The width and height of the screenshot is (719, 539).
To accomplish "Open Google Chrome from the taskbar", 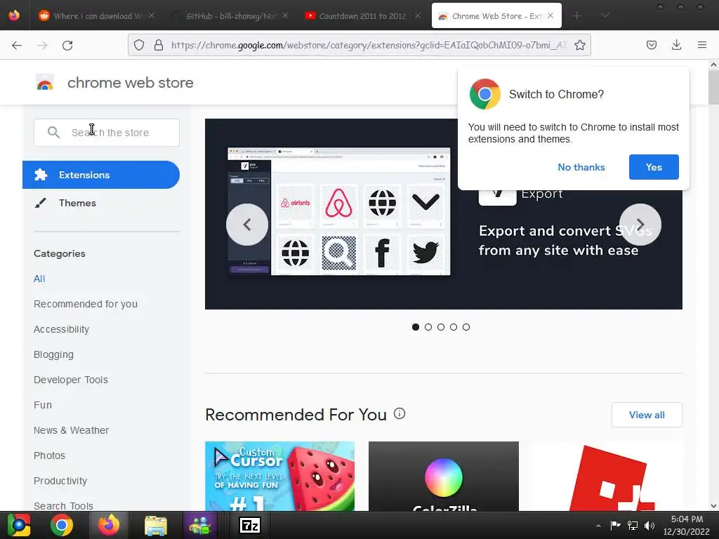I will 62,525.
